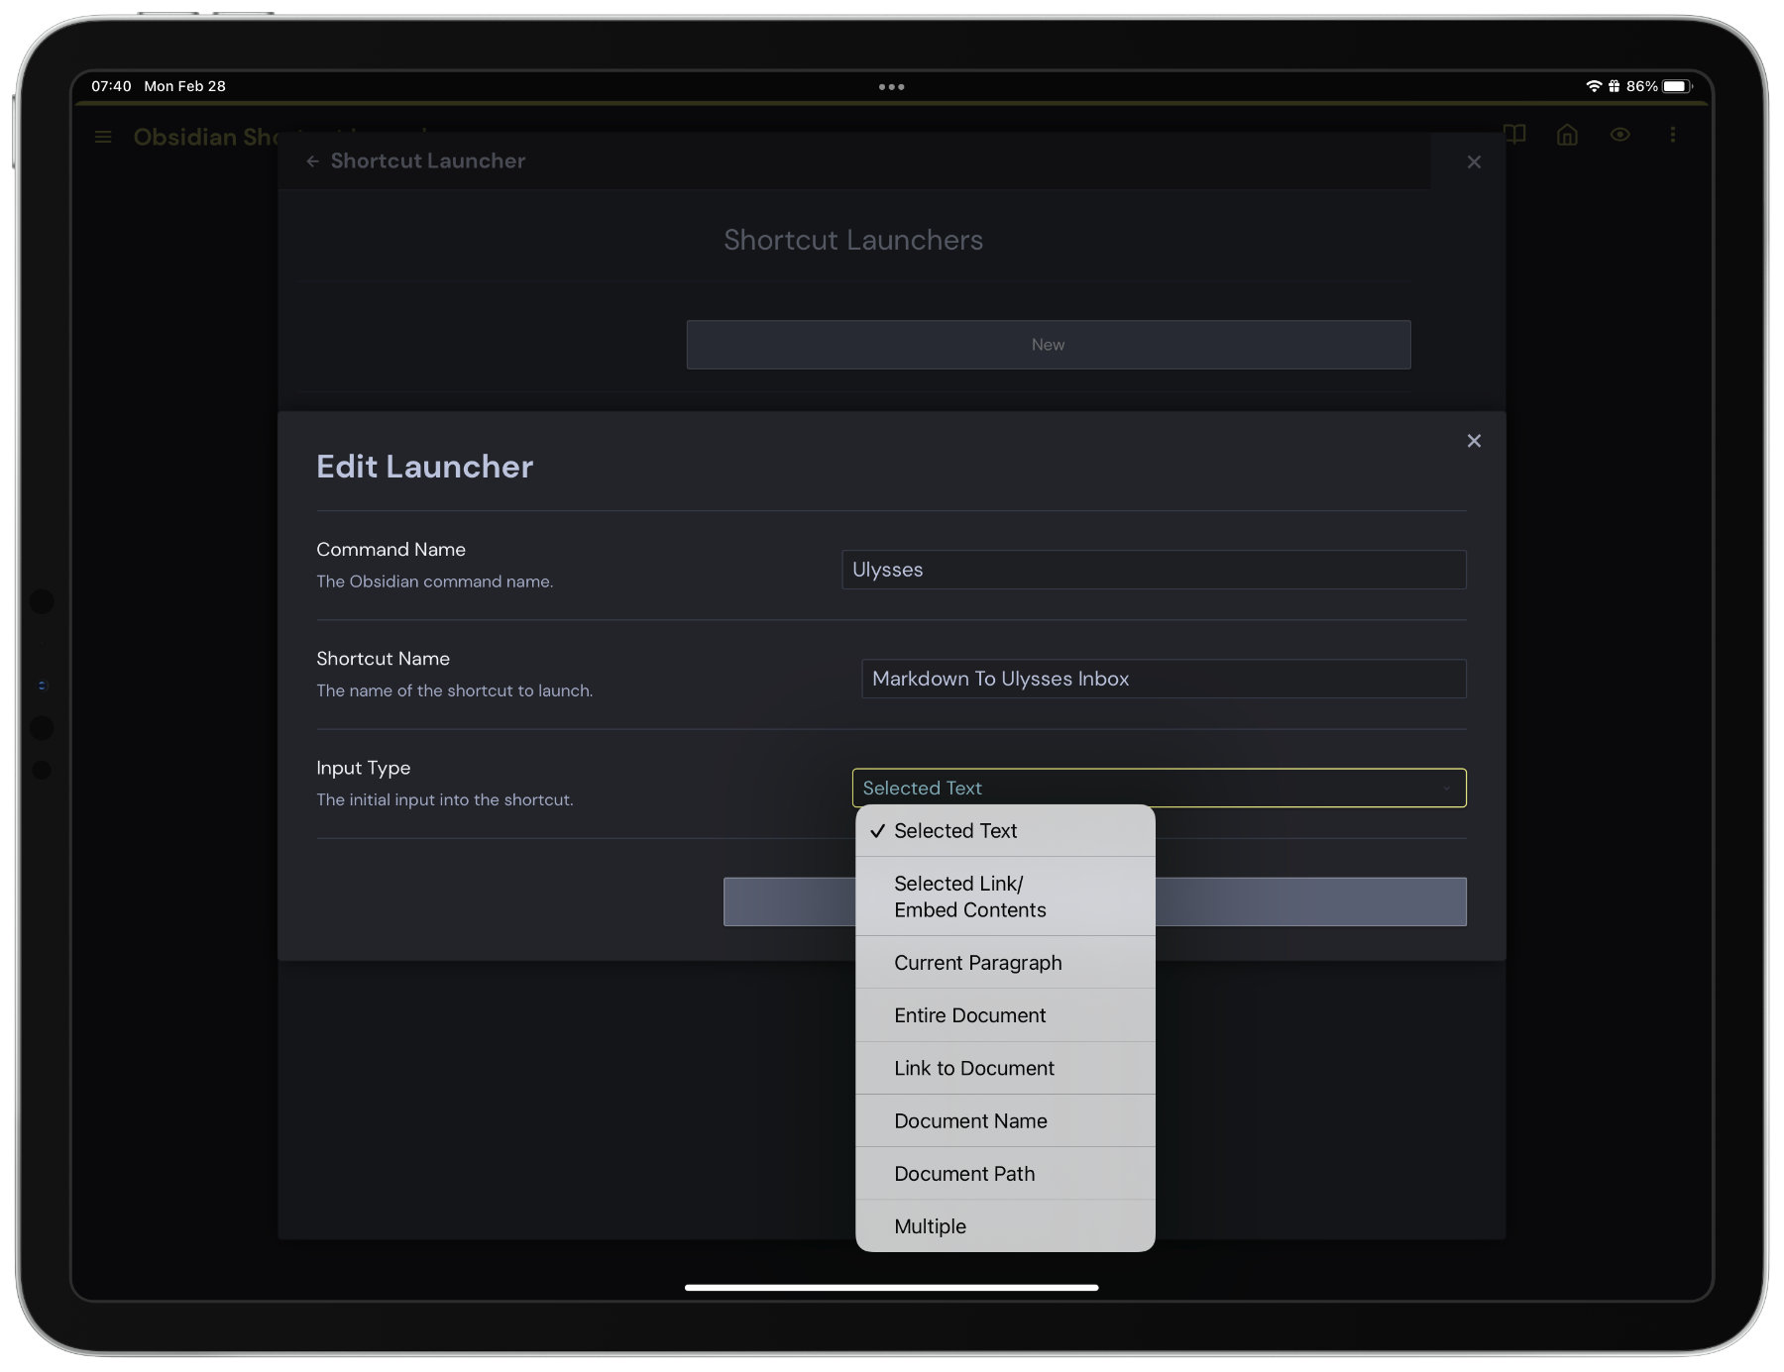Open the book reading view icon
The width and height of the screenshot is (1784, 1372).
[x=1514, y=135]
